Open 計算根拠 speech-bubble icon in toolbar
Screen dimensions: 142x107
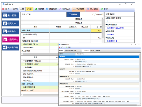[47, 9]
